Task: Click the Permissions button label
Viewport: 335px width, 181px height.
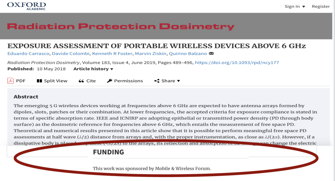Action: 129,81
